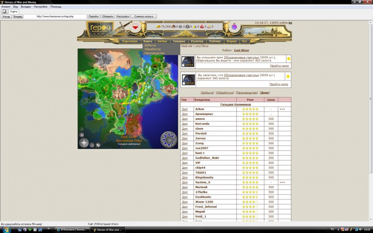This screenshot has width=373, height=233.
Task: Click the yellow dot beside 465 gold encounter
Action: click(288, 58)
